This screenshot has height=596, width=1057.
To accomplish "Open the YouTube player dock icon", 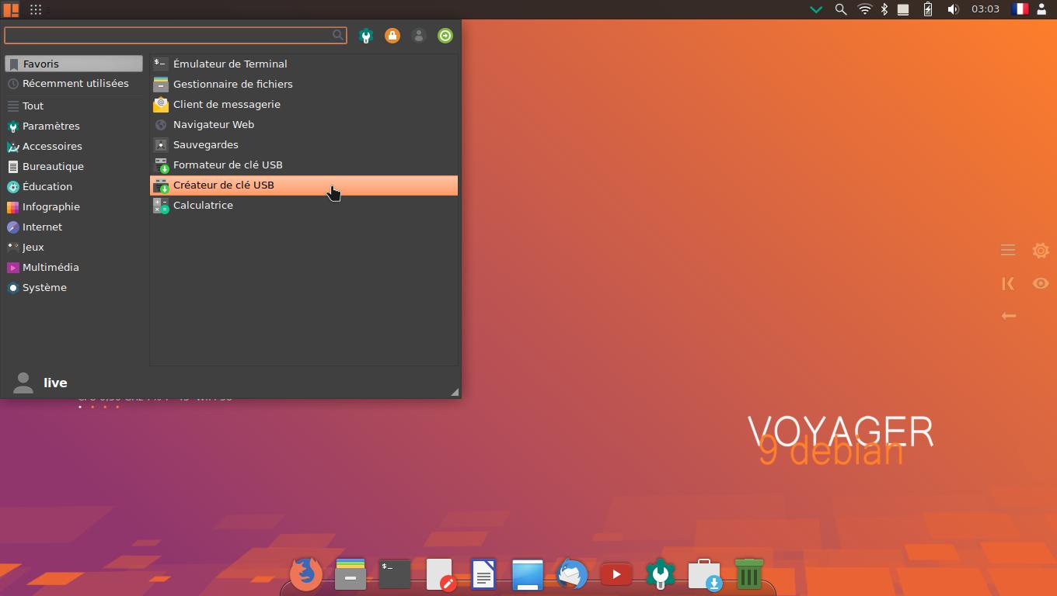I will (616, 574).
